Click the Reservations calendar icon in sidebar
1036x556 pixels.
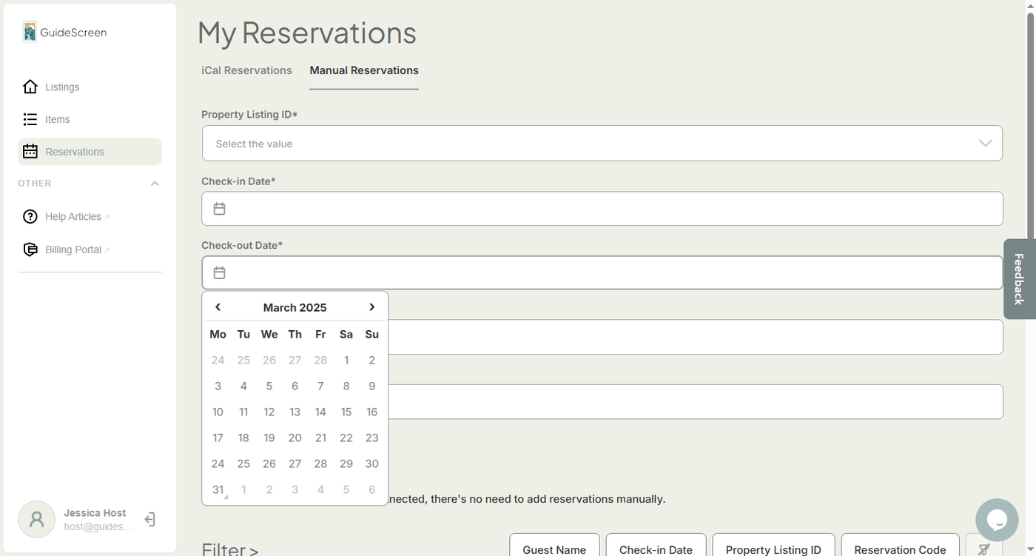(30, 152)
